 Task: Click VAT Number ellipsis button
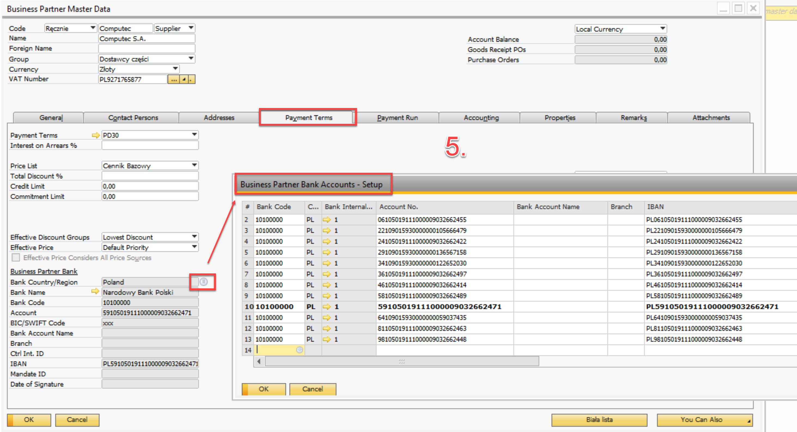click(173, 79)
